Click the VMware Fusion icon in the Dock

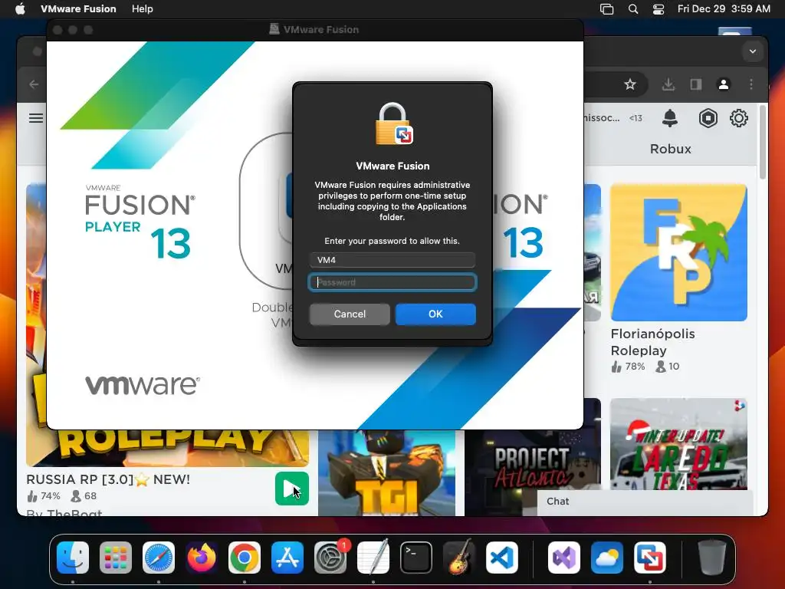pos(650,558)
